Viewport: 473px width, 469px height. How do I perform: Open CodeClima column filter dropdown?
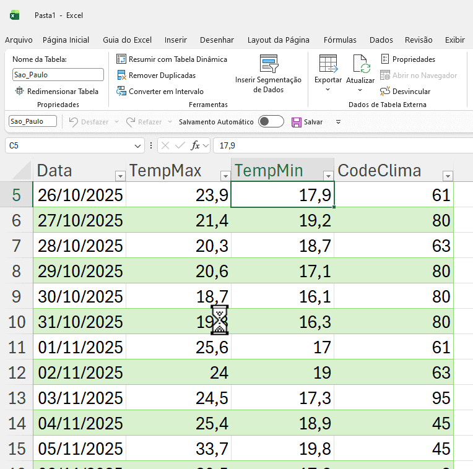448,176
